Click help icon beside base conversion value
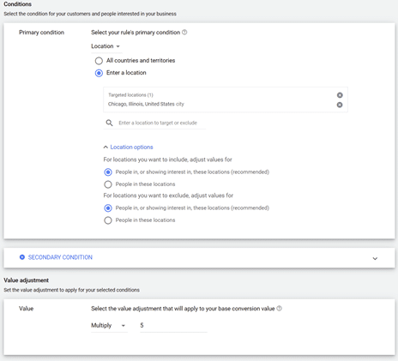Image resolution: width=398 pixels, height=361 pixels. tap(280, 309)
